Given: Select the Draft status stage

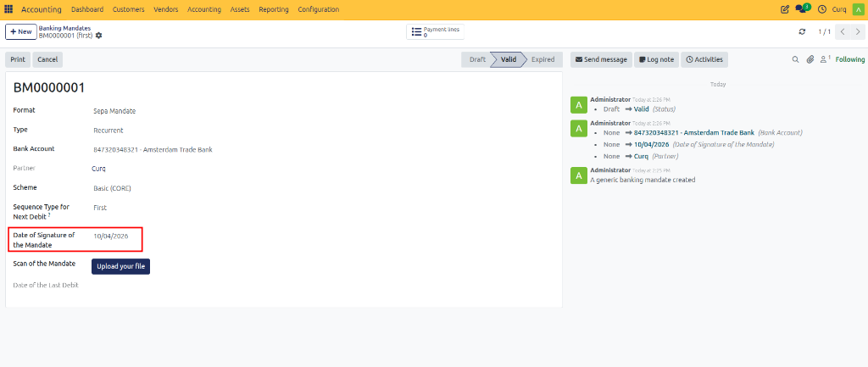Looking at the screenshot, I should 477,60.
